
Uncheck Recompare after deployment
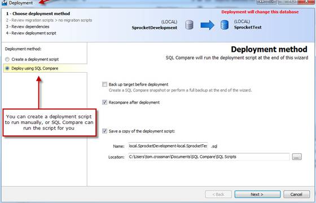[104, 102]
